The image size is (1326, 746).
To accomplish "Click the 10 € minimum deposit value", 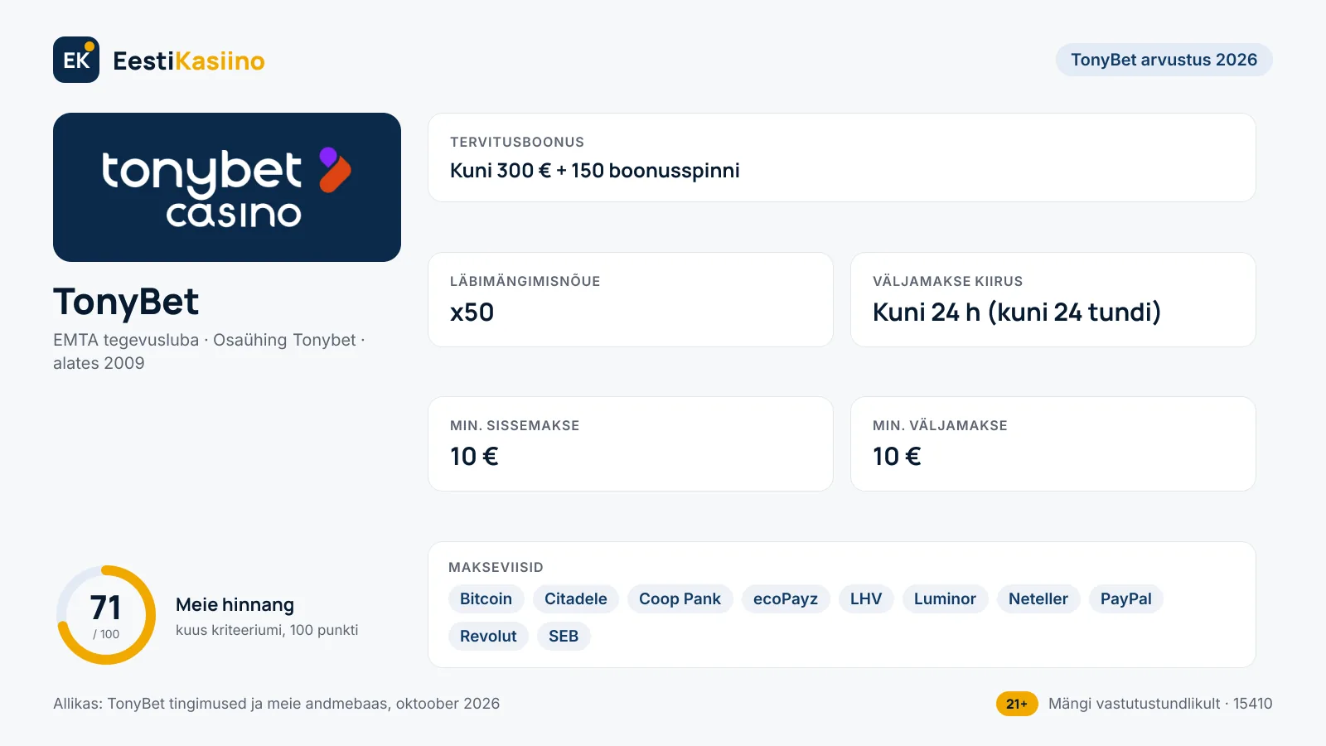I will coord(474,457).
